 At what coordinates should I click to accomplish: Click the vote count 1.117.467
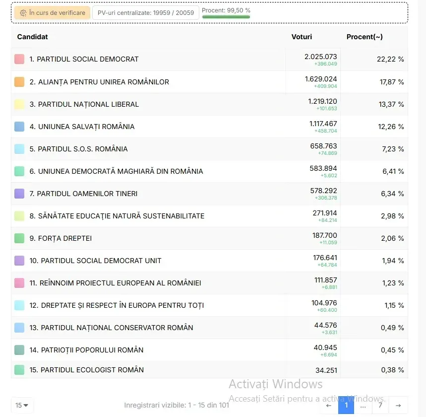point(323,124)
